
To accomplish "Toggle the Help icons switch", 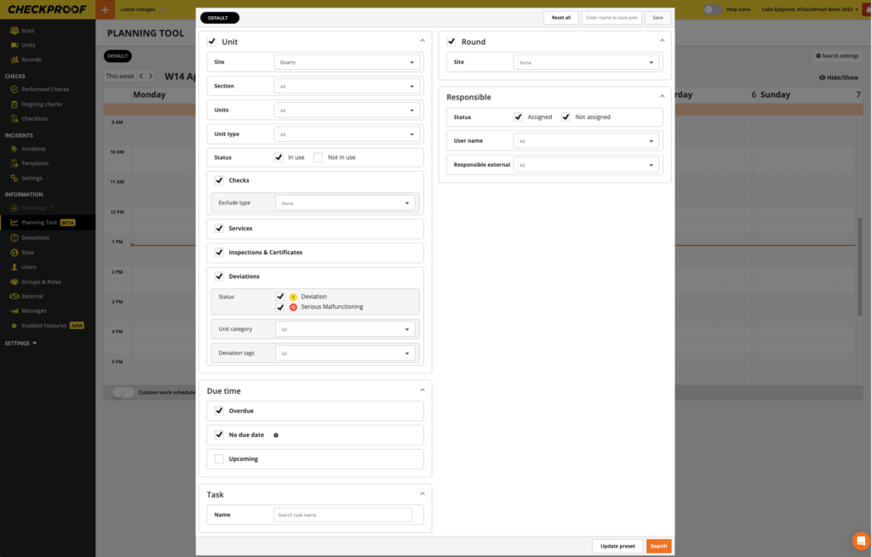I will click(712, 9).
